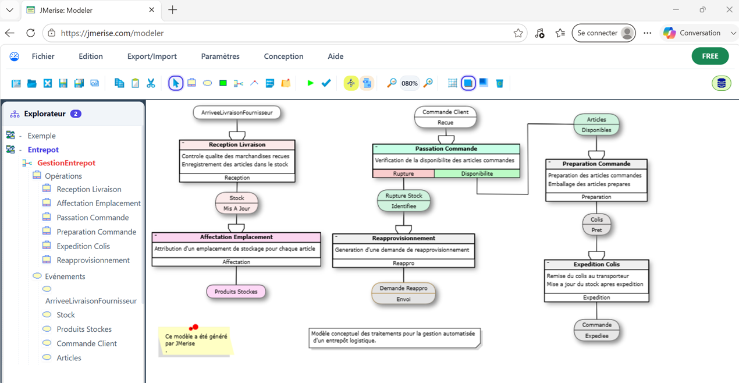
Task: Click the green FREE button
Action: coord(710,56)
